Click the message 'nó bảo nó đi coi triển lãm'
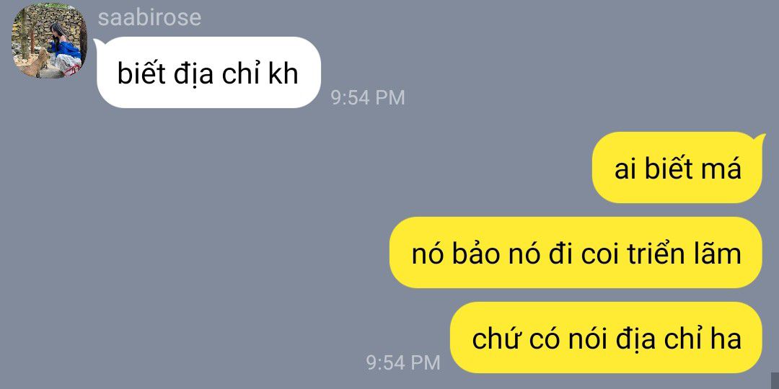 [x=576, y=253]
